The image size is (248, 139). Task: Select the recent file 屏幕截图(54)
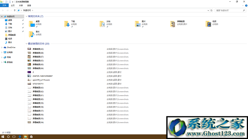(38, 122)
